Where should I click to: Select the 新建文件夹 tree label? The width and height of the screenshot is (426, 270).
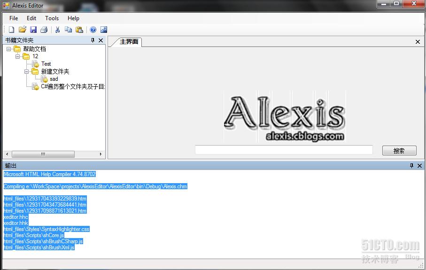click(x=55, y=71)
